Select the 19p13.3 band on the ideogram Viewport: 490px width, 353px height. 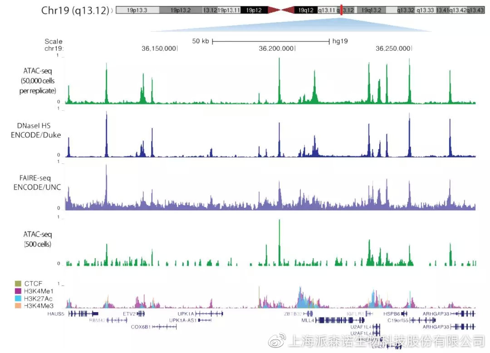tap(137, 10)
